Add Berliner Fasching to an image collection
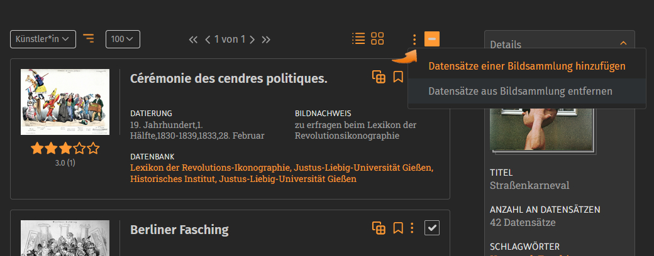654x256 pixels. click(x=379, y=228)
